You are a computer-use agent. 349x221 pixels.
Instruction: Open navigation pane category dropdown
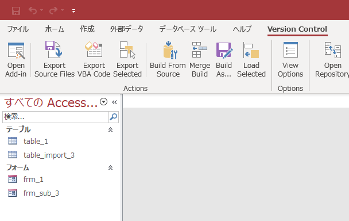pos(103,102)
